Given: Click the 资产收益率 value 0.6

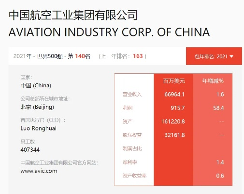Looking at the screenshot, I should [220, 176].
